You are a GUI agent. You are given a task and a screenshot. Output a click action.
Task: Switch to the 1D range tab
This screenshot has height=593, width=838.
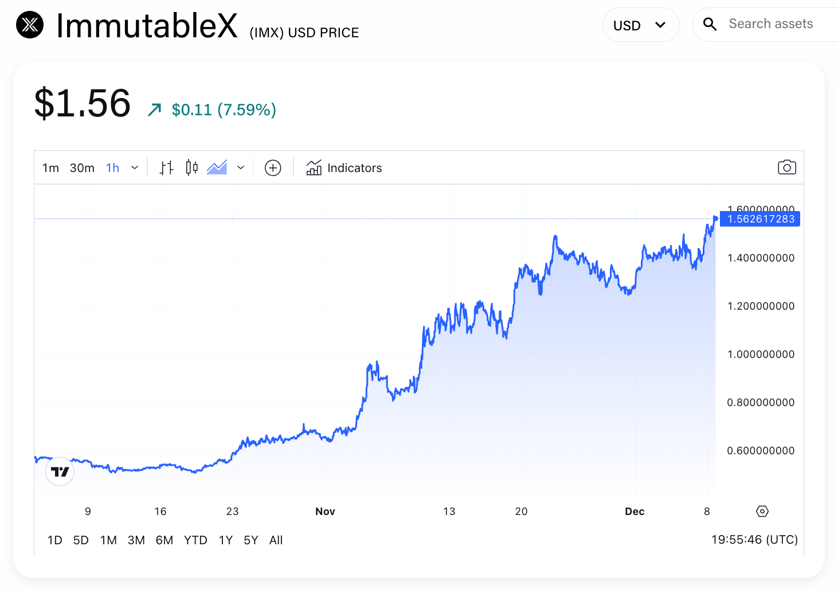pyautogui.click(x=55, y=540)
